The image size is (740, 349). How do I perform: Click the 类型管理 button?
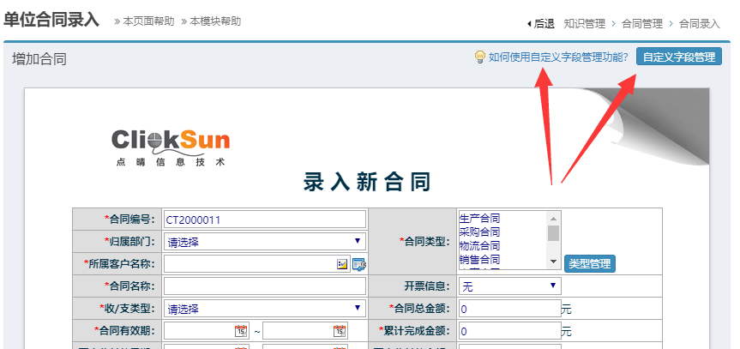tap(589, 264)
